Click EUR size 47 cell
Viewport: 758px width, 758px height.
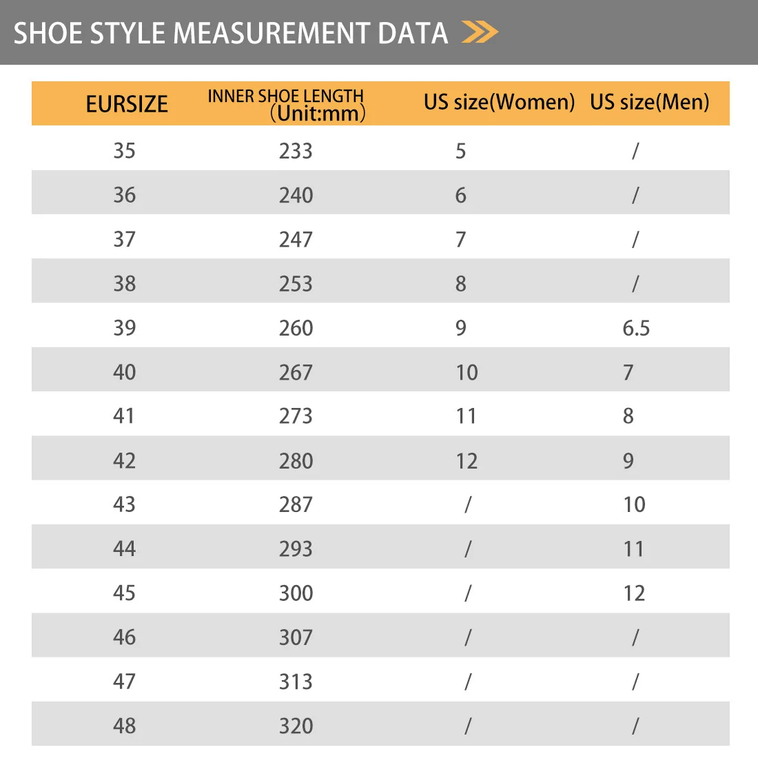tap(124, 682)
